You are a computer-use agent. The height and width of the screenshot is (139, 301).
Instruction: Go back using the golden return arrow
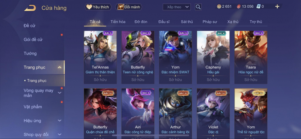[x=30, y=8]
